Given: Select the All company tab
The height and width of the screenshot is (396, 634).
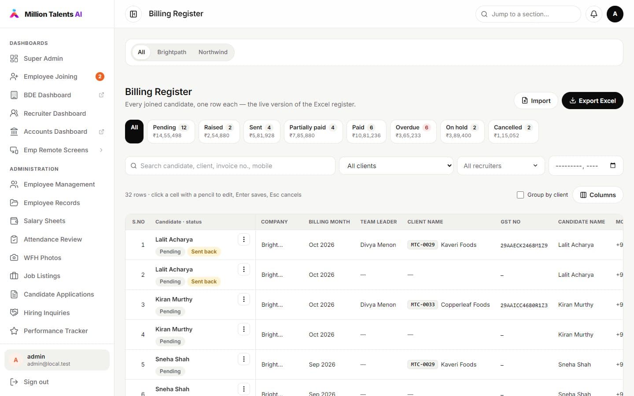Looking at the screenshot, I should 141,52.
